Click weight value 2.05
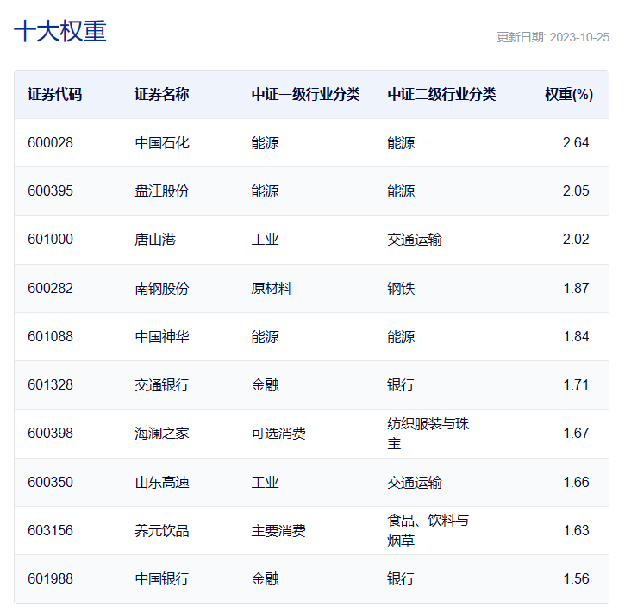Image resolution: width=625 pixels, height=612 pixels. [576, 190]
